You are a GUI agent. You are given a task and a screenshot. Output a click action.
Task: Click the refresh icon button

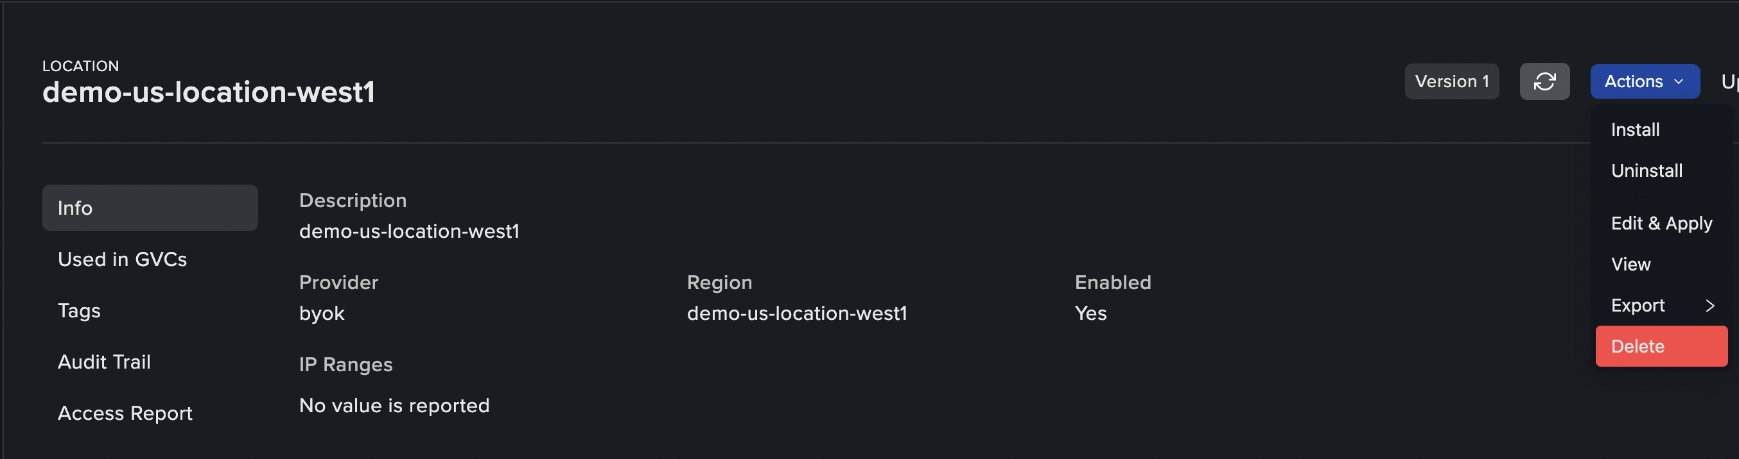pos(1544,81)
